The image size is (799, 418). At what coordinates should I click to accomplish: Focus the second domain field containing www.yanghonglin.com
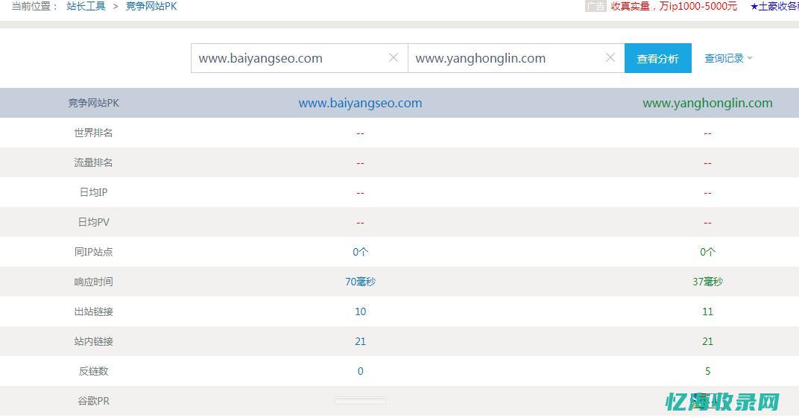pyautogui.click(x=504, y=58)
